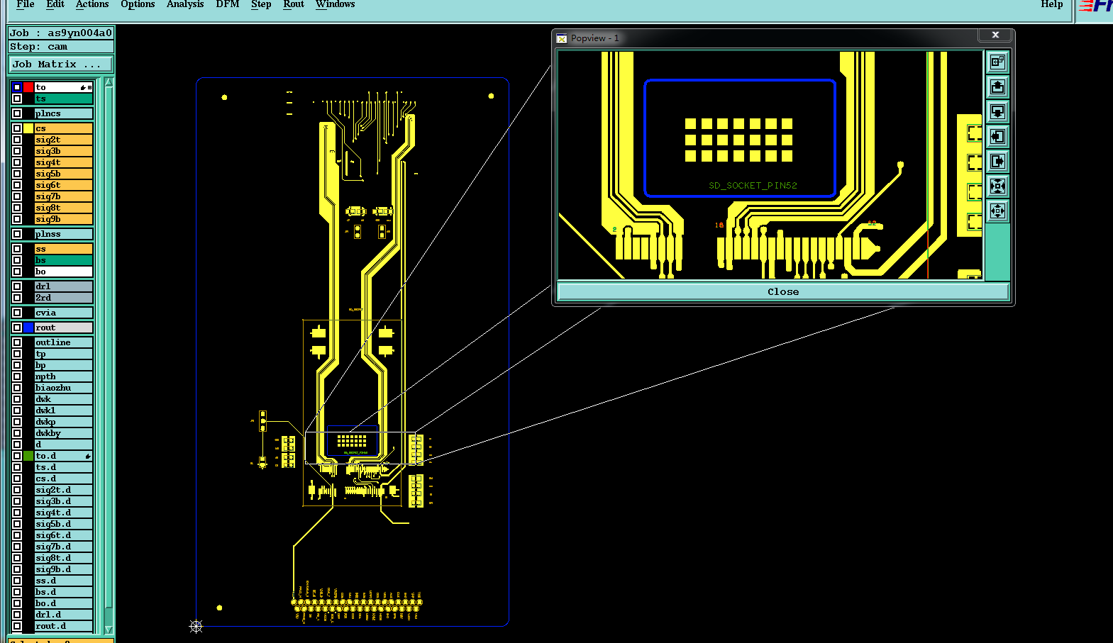1113x643 pixels.
Task: Open the Step menu
Action: [x=261, y=4]
